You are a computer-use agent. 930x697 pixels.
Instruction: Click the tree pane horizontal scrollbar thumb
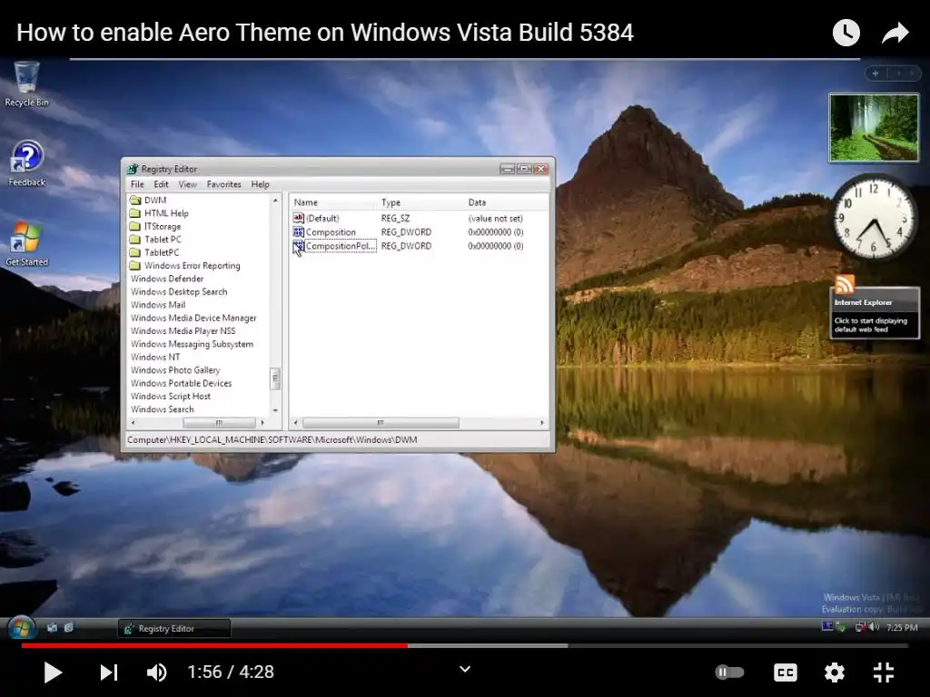(219, 423)
